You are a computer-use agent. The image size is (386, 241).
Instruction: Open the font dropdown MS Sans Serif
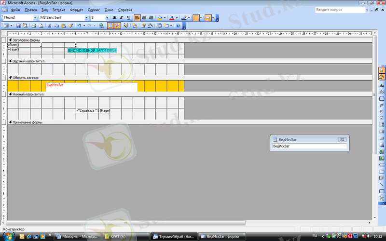click(86, 18)
